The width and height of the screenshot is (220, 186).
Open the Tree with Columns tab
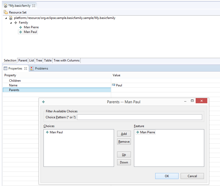point(67,60)
